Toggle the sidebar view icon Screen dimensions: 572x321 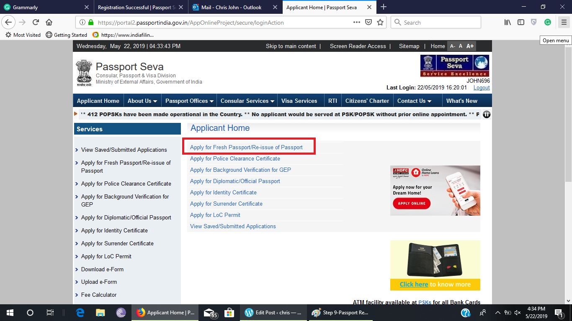520,23
